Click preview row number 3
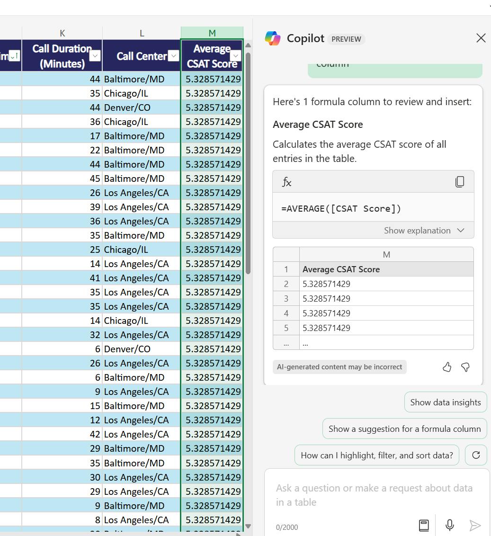This screenshot has height=536, width=491. pos(286,298)
